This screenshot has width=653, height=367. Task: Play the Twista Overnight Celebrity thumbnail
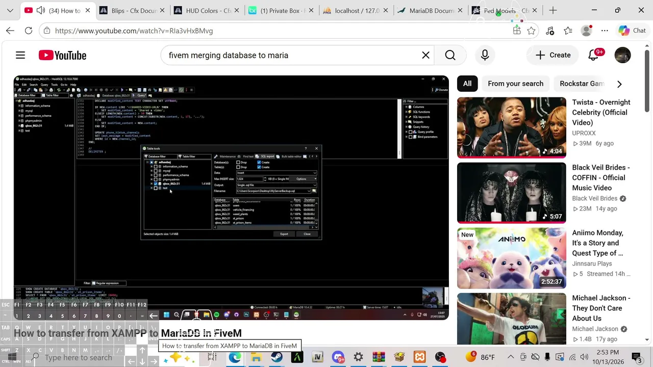tap(512, 127)
